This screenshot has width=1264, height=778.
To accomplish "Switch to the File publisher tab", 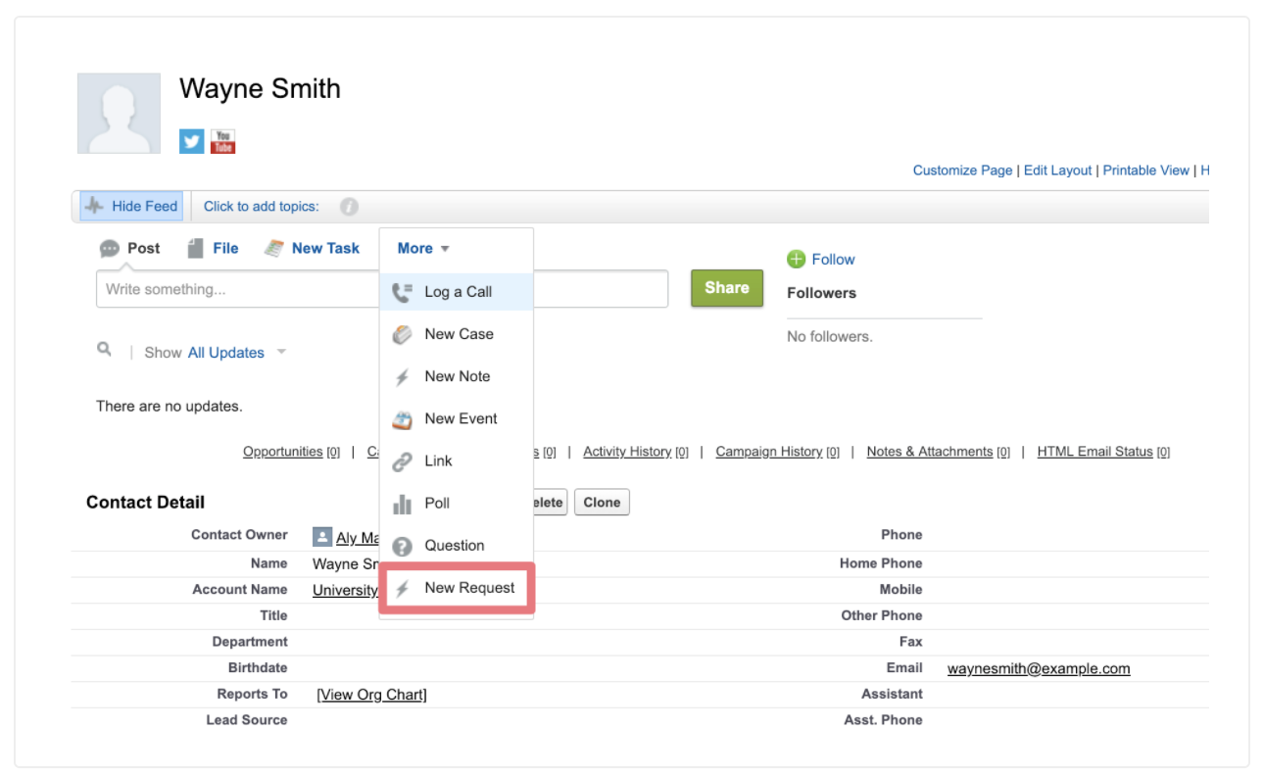I will click(213, 249).
